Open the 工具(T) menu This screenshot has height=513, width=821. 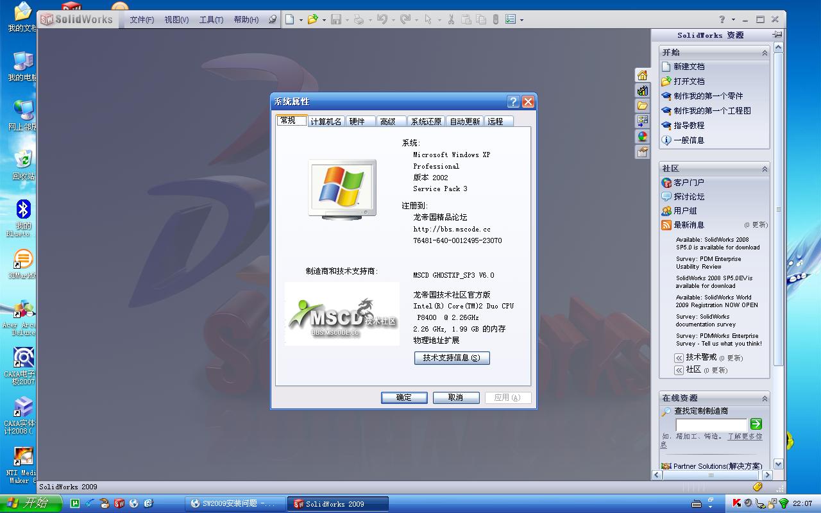(211, 20)
